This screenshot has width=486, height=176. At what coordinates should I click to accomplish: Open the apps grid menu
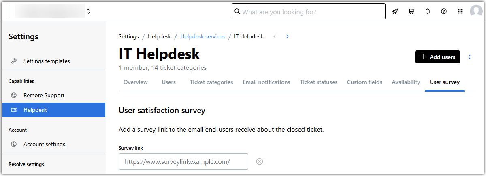click(x=460, y=12)
